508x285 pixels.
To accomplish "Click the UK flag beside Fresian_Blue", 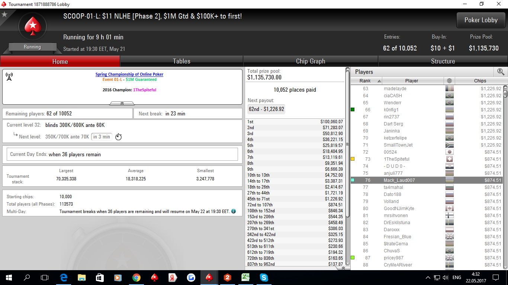I will 450,237.
